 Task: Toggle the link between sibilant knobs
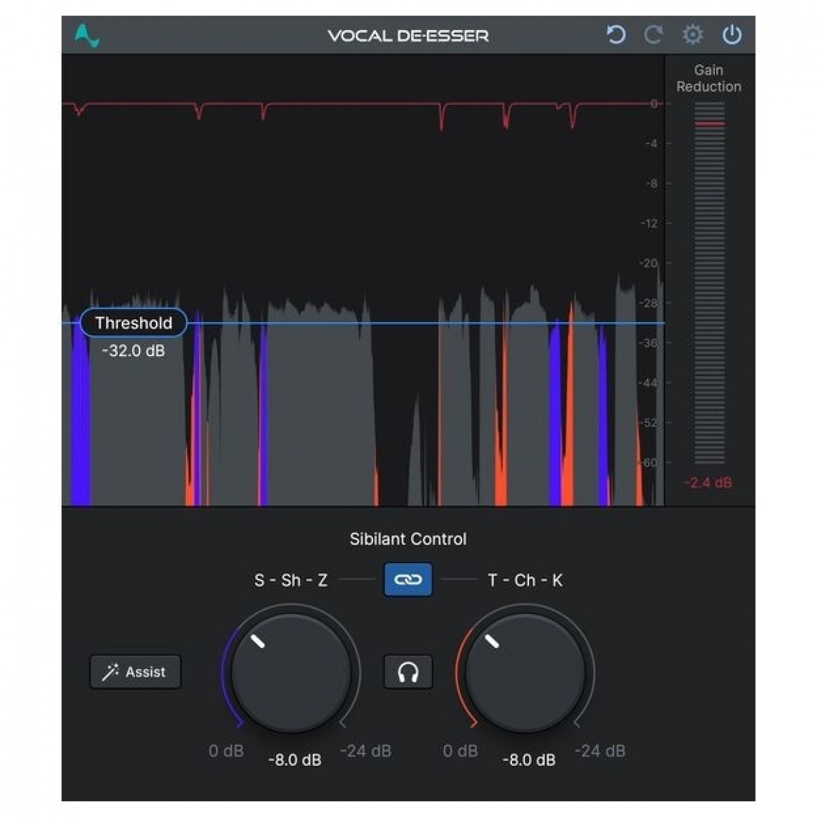coord(408,579)
